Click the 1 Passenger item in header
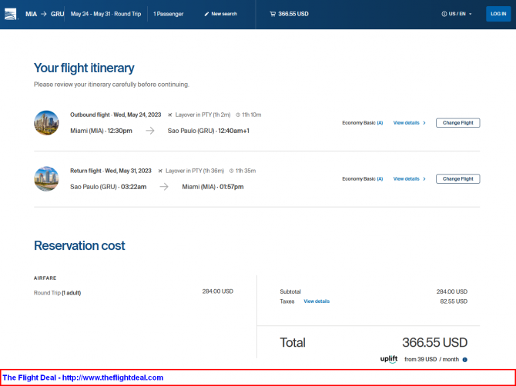The height and width of the screenshot is (386, 516). pos(169,14)
